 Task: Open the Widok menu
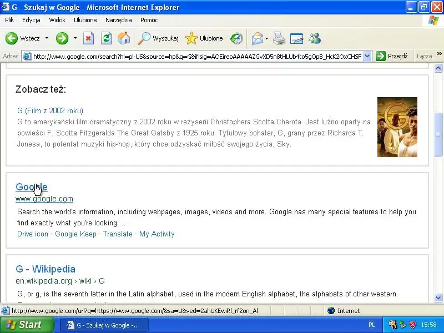coord(57,20)
